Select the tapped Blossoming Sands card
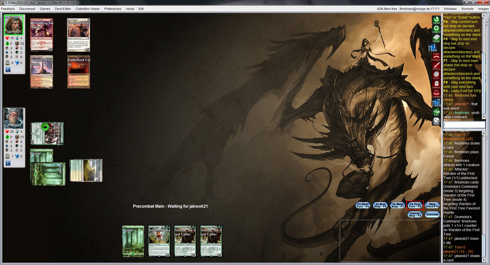This screenshot has width=490, height=265. [85, 171]
